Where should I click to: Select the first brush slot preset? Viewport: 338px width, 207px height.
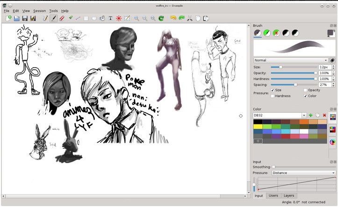pyautogui.click(x=258, y=33)
